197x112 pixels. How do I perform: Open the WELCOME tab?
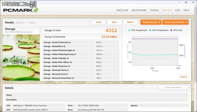[122, 10]
